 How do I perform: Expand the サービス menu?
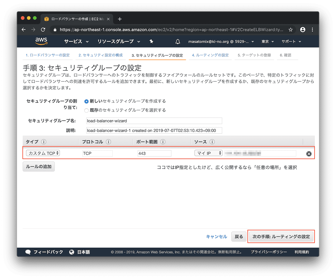tap(76, 41)
